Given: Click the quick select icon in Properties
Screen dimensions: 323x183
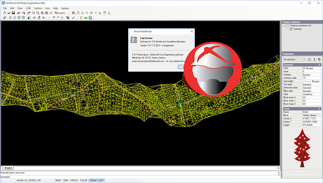Looking at the screenshot, I should pos(314,59).
